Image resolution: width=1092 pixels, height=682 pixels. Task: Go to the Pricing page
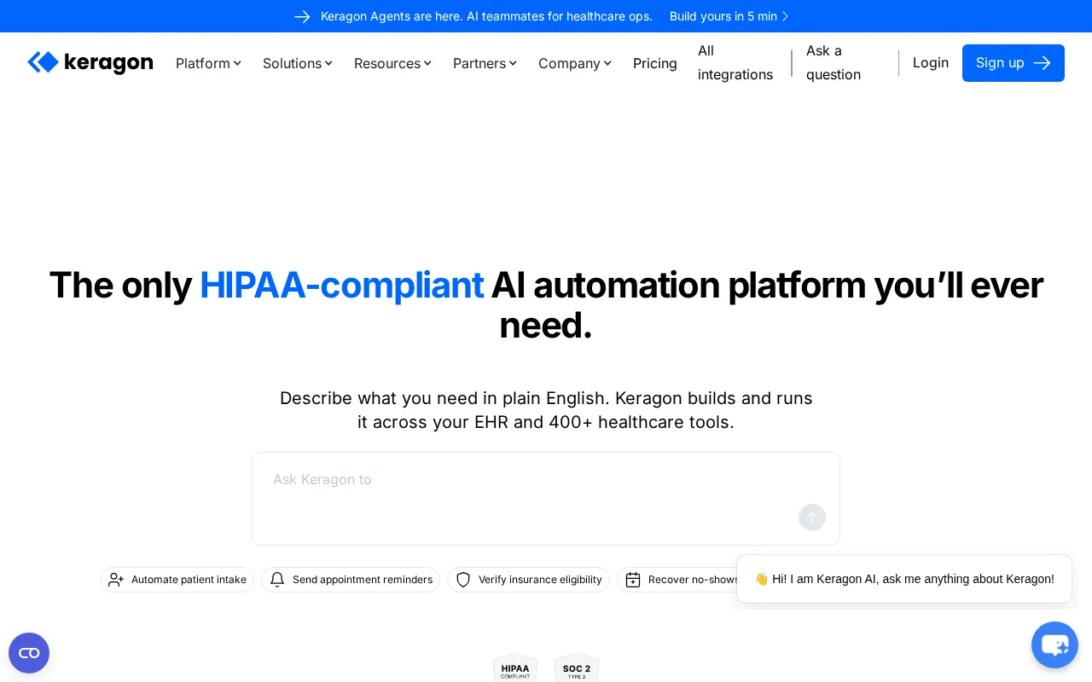click(x=655, y=63)
